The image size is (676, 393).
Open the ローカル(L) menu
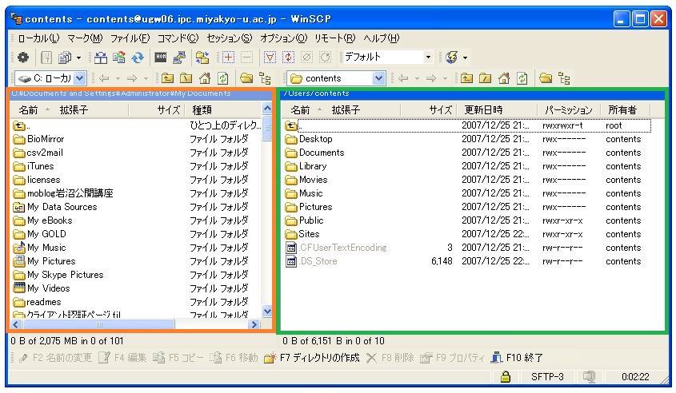38,38
